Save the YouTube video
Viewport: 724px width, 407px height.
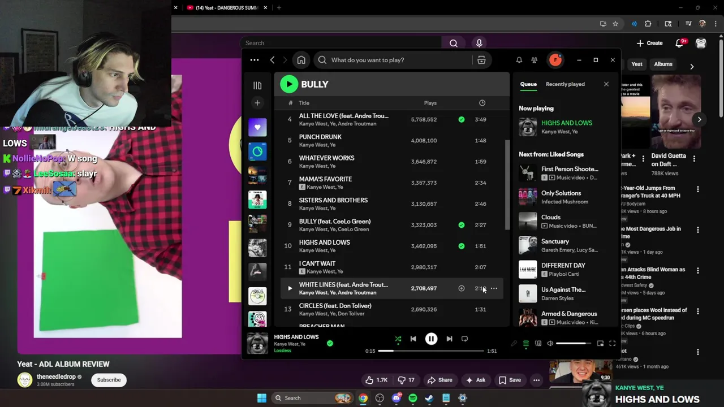(509, 380)
